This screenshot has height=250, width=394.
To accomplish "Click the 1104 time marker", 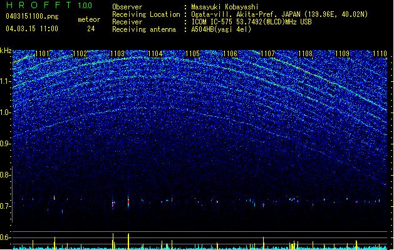I will (x=155, y=54).
